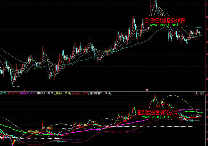
Task: Click the 买进 signal near the right edge
Action: click(x=191, y=121)
